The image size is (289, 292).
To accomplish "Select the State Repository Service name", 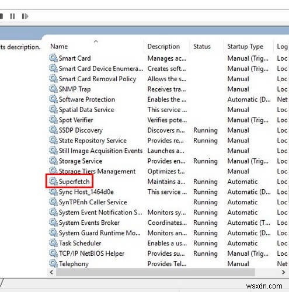I will (x=93, y=141).
